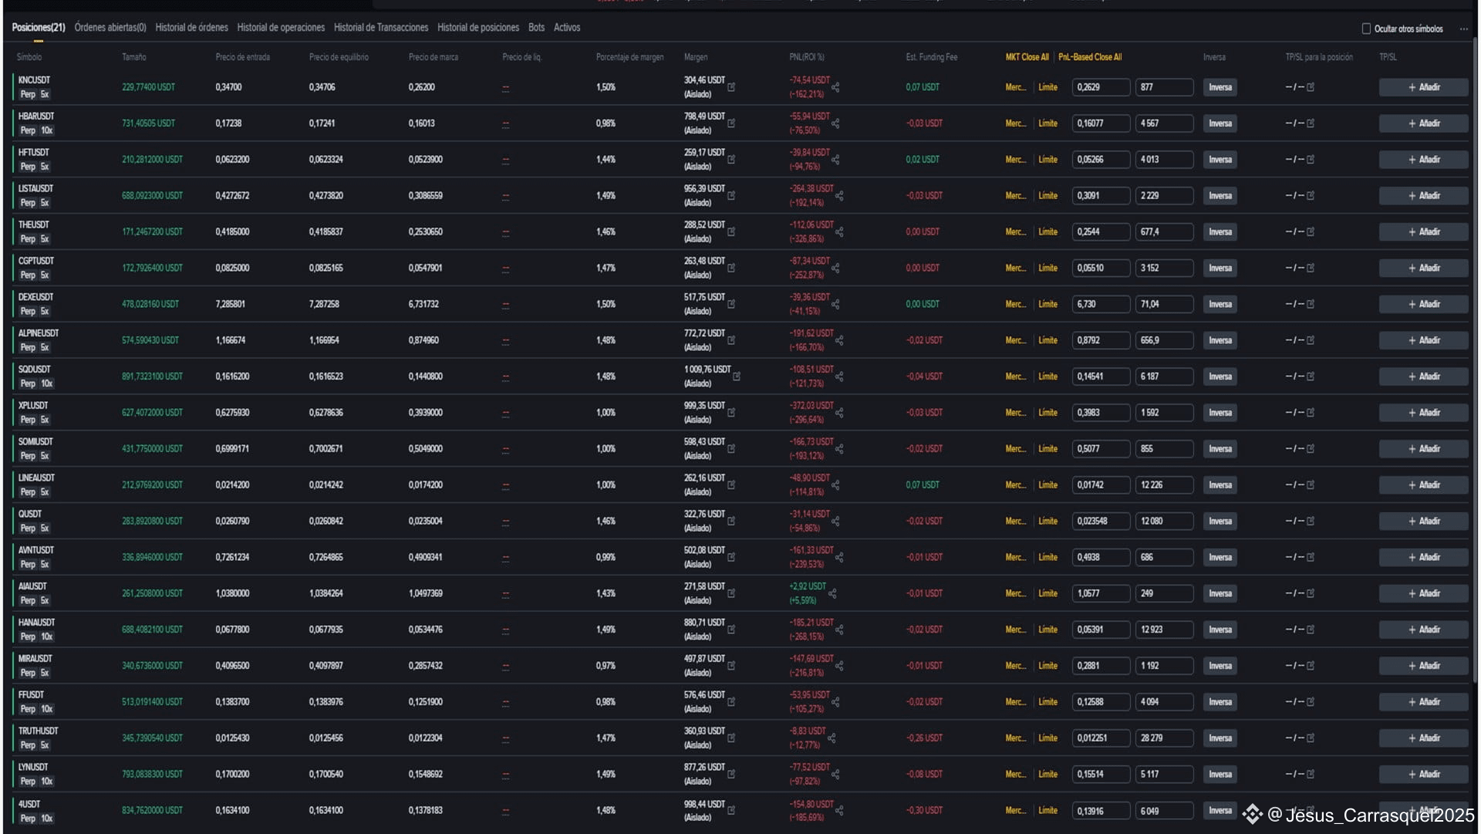This screenshot has width=1481, height=834.
Task: Share the KNCUSDT position PNL
Action: click(835, 87)
